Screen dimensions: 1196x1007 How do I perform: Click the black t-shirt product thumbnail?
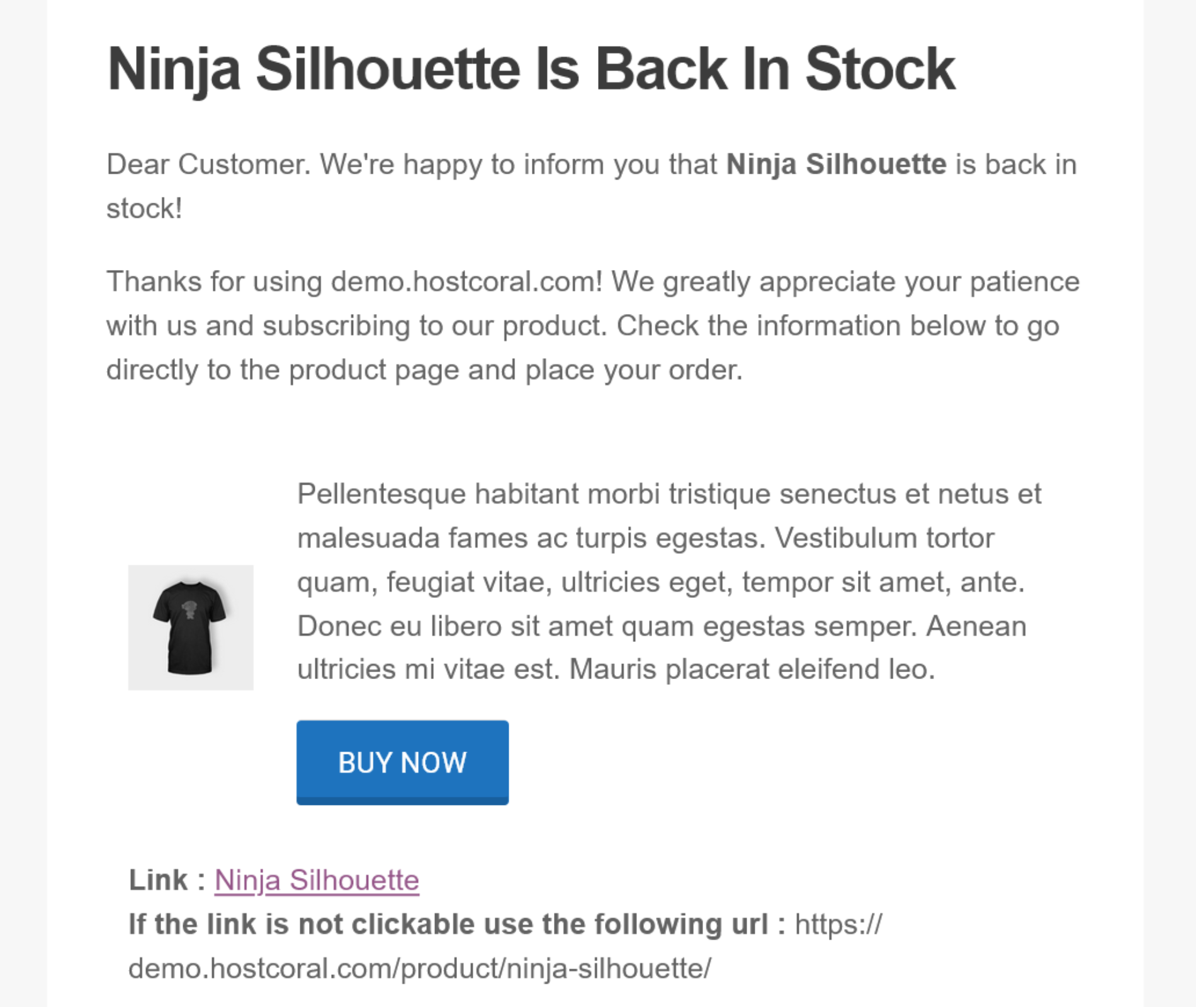click(x=191, y=627)
